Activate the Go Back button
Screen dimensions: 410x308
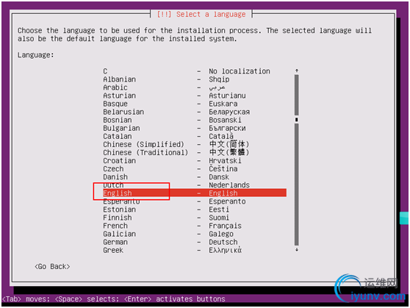[52, 266]
